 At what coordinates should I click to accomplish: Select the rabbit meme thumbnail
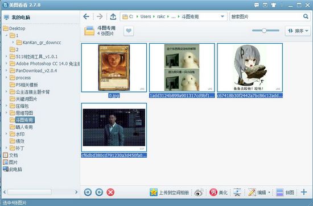click(182, 68)
